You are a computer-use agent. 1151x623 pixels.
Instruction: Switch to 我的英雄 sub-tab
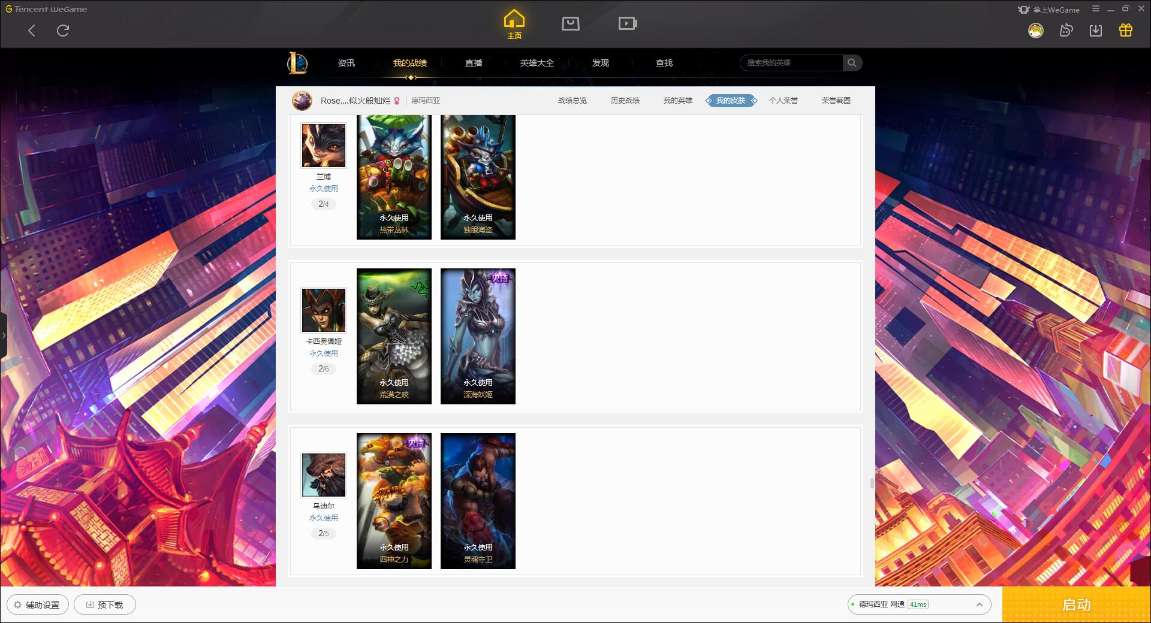678,101
